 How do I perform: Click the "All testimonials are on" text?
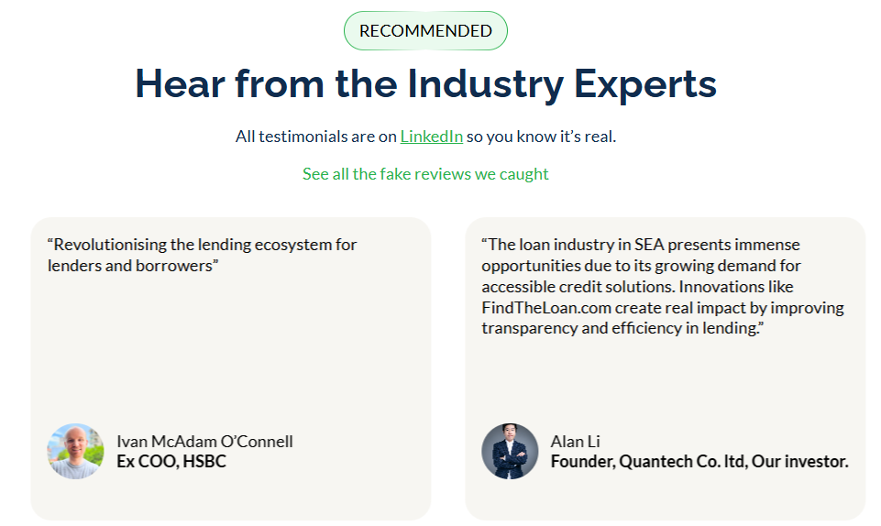316,137
